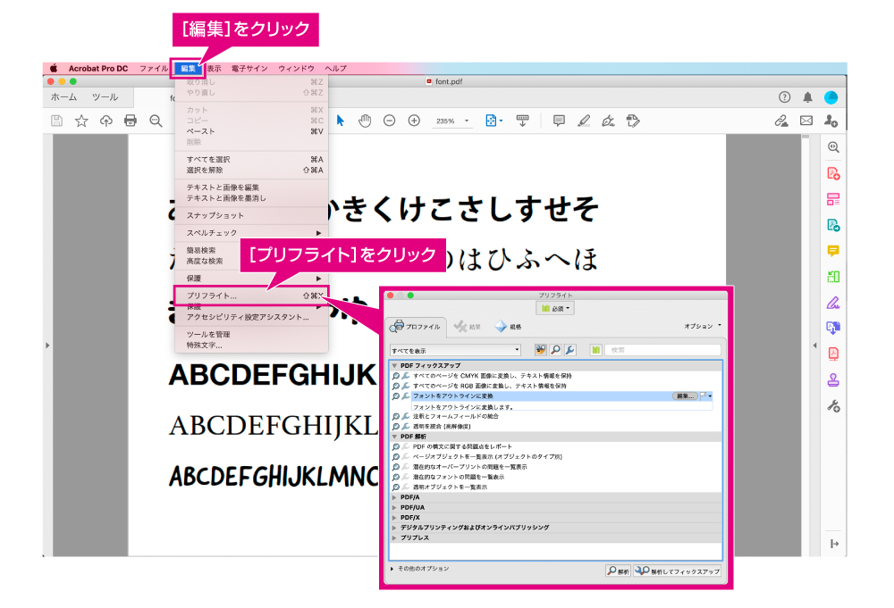Expand the プリプレス group
Viewport: 894px width, 608px height.
394,538
